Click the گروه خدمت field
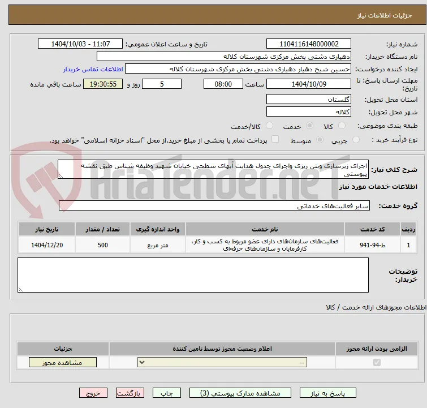Viewport: 427px width, 408px height. point(214,206)
